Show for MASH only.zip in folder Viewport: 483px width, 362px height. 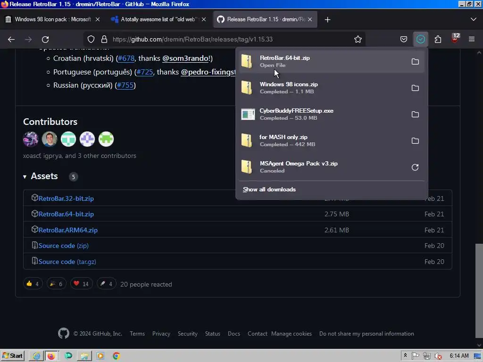(415, 141)
